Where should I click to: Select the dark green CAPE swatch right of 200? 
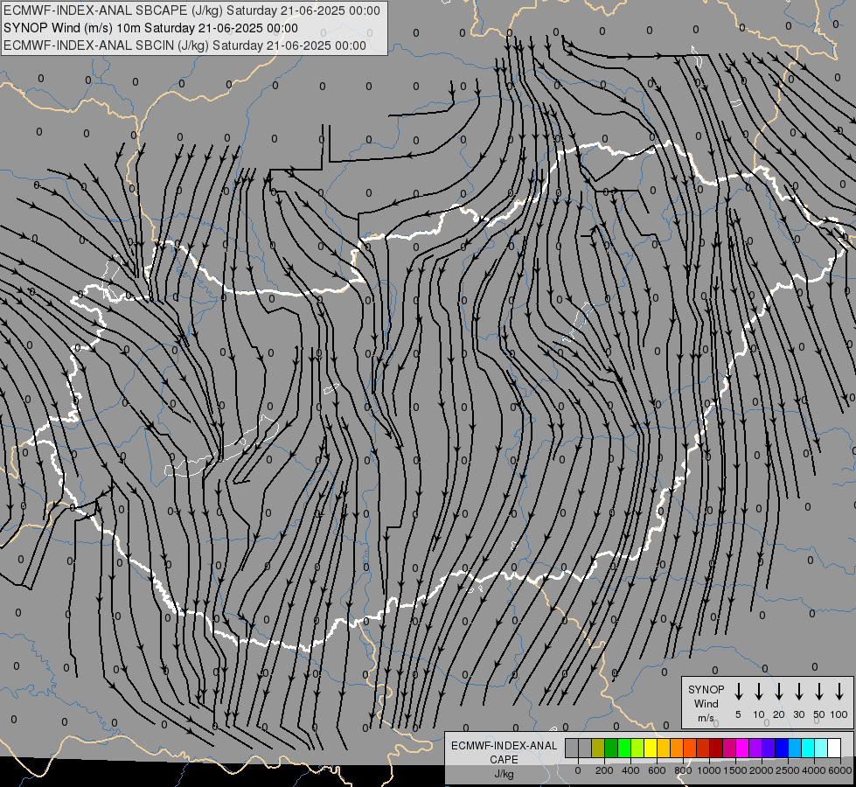[611, 748]
